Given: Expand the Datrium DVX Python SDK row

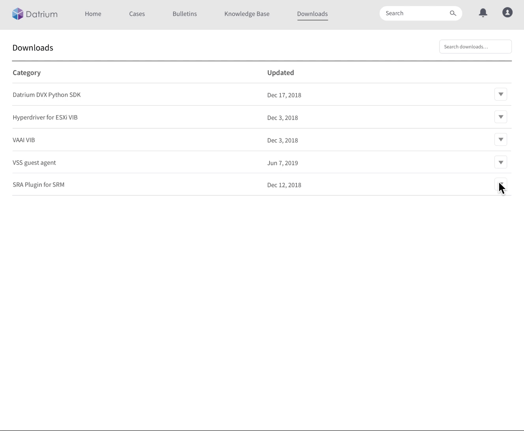Looking at the screenshot, I should point(501,94).
